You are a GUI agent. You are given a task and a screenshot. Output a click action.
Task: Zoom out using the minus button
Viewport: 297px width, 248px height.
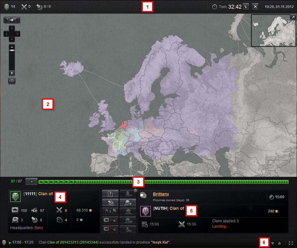click(x=12, y=47)
